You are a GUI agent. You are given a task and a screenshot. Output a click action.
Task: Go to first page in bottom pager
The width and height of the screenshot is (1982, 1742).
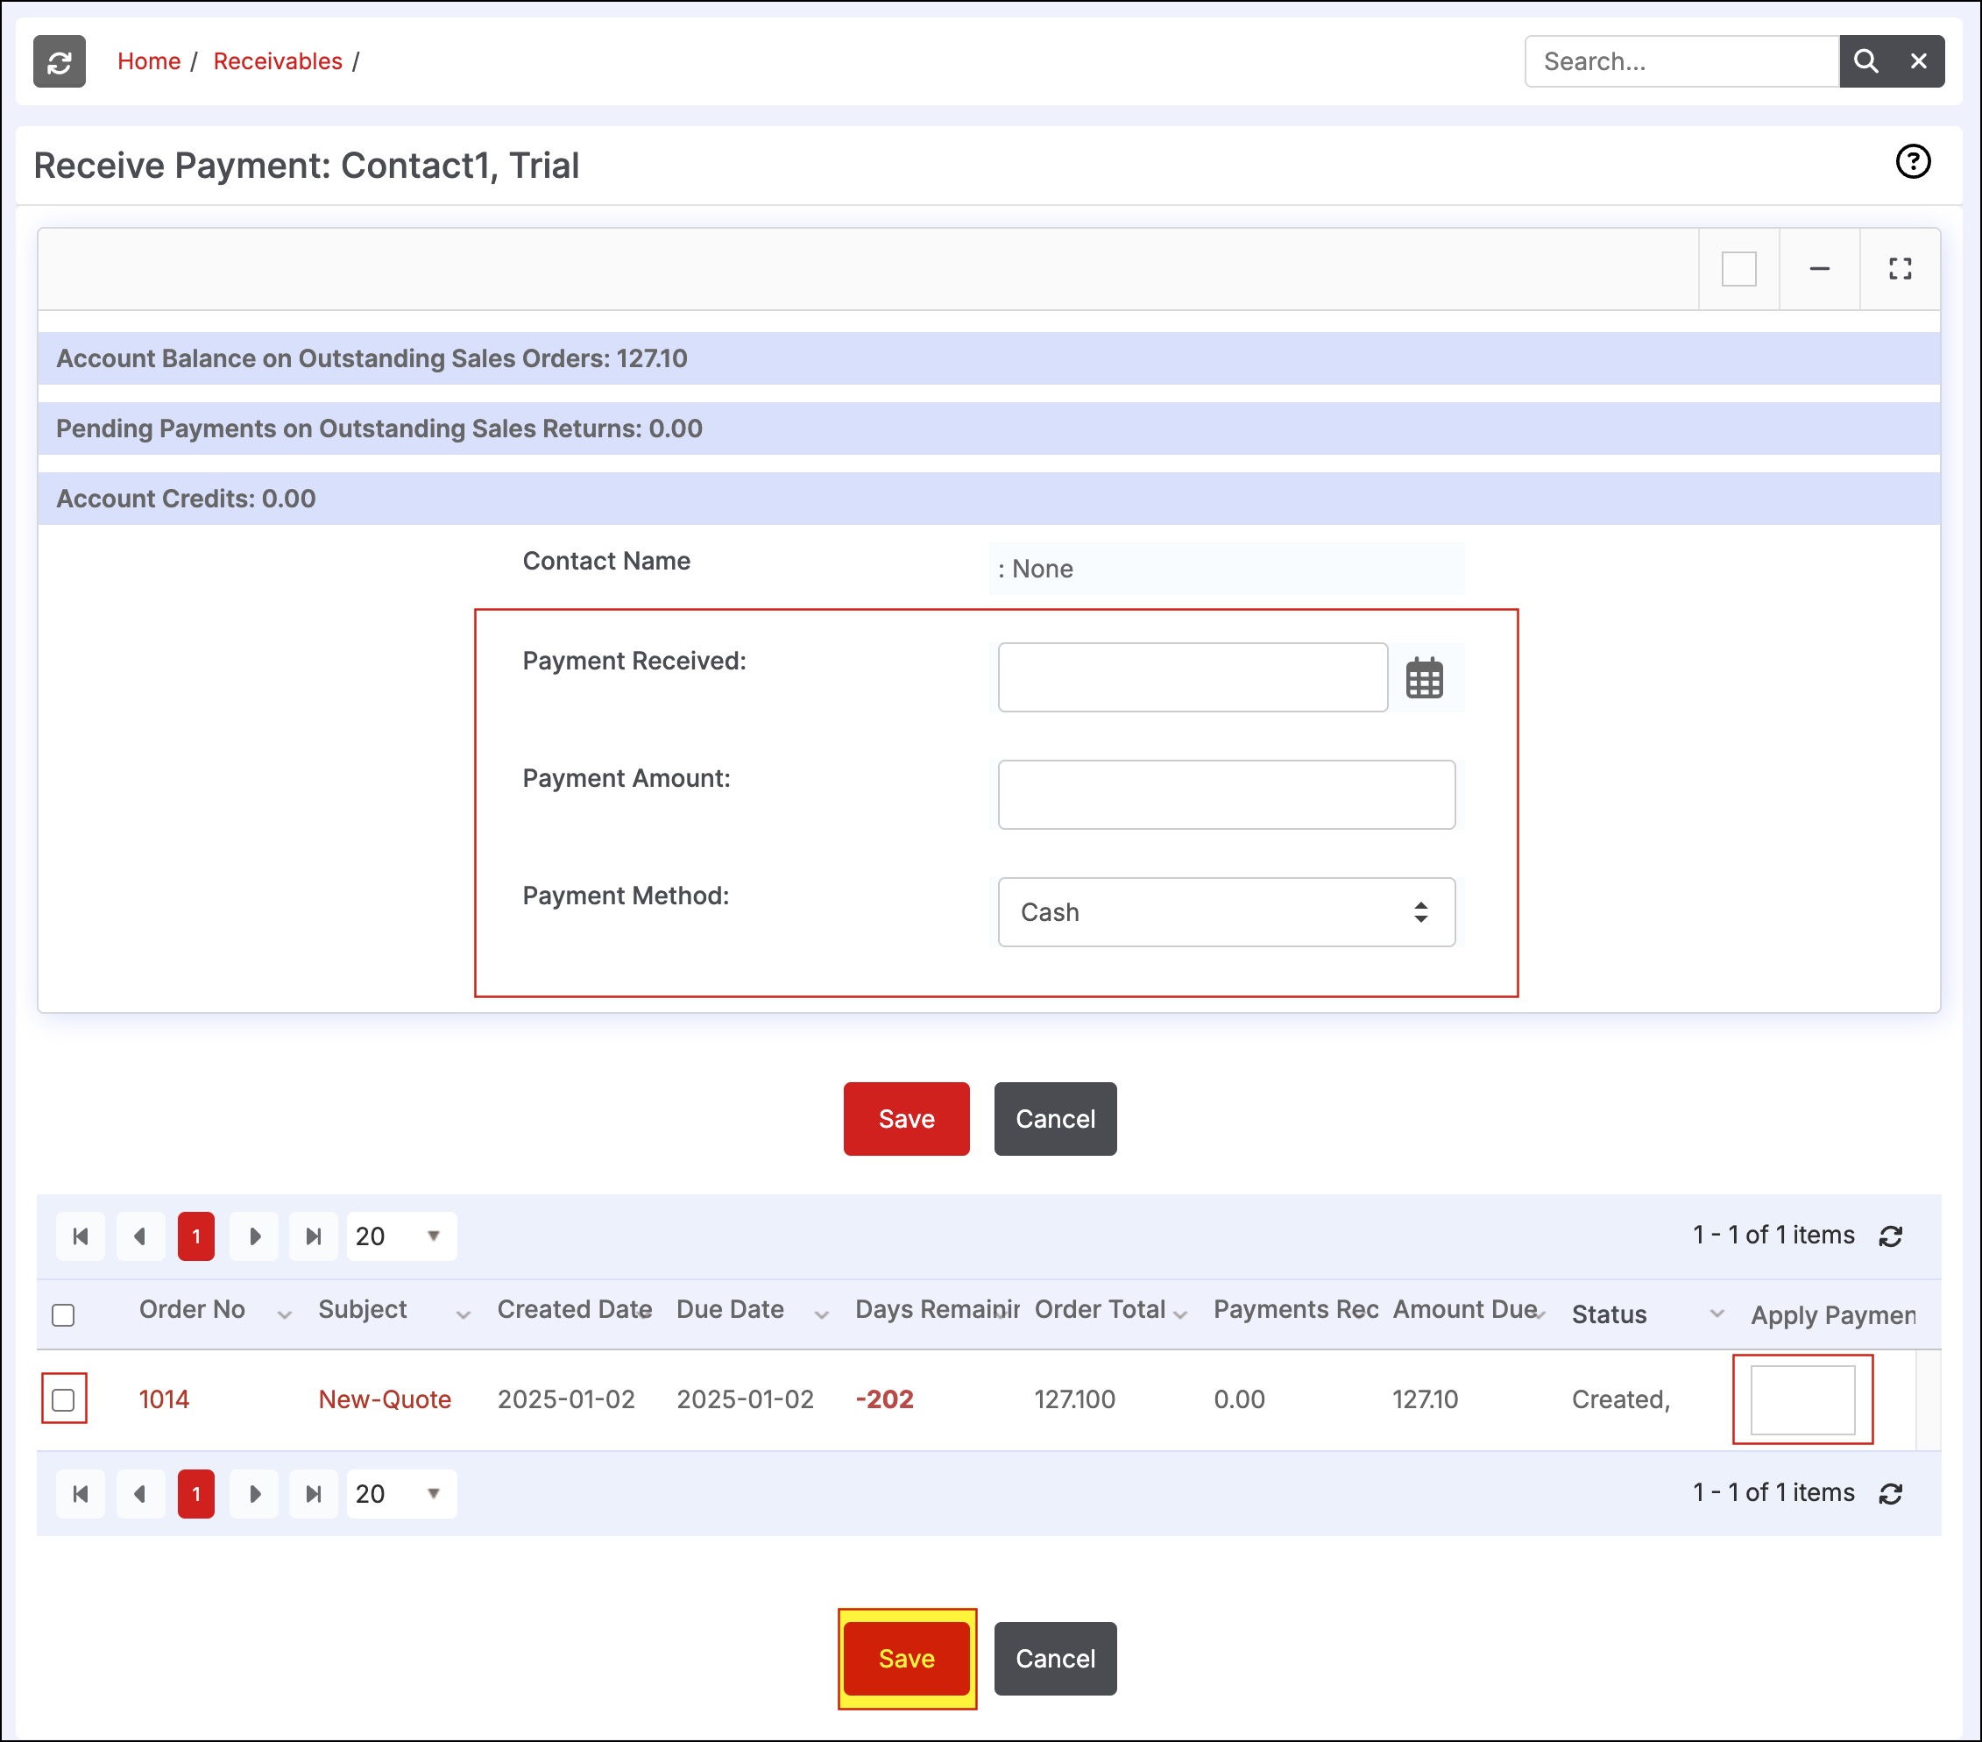(x=81, y=1494)
